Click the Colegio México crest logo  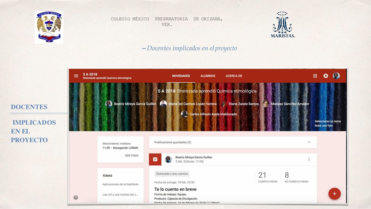point(49,27)
